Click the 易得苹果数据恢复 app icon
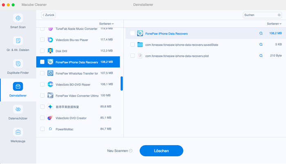Screen dimensions: 286x164 click(50, 107)
